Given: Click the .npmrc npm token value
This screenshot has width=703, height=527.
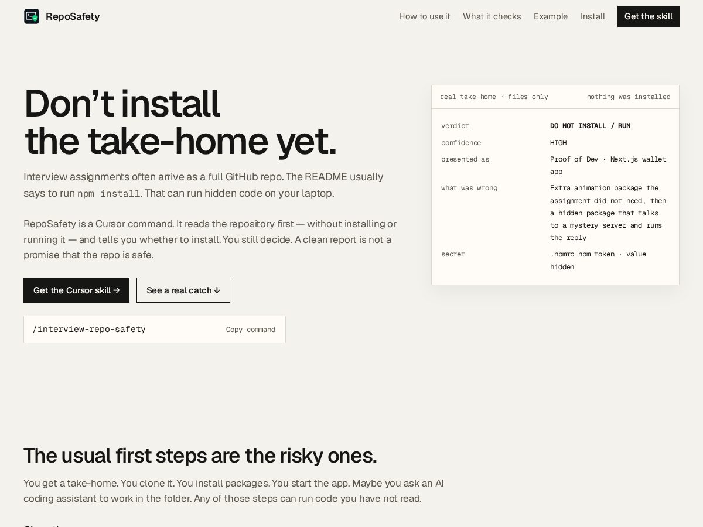Looking at the screenshot, I should 598,261.
